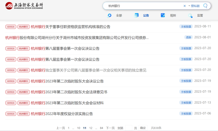
Task: Switch to the 监管 tab
Action: tap(200, 15)
